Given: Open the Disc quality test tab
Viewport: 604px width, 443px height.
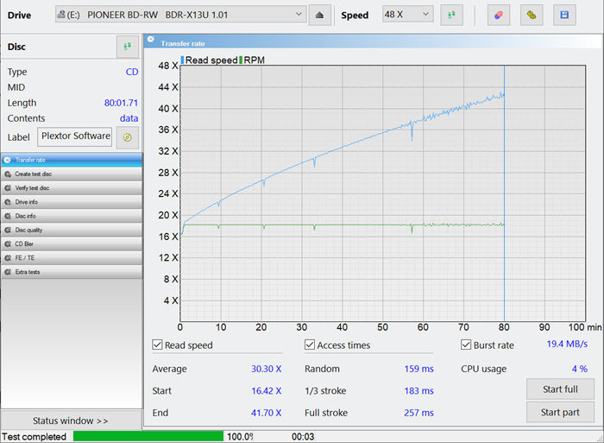Looking at the screenshot, I should point(71,230).
